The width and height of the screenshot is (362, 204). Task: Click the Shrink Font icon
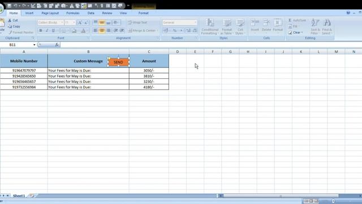pyautogui.click(x=86, y=23)
